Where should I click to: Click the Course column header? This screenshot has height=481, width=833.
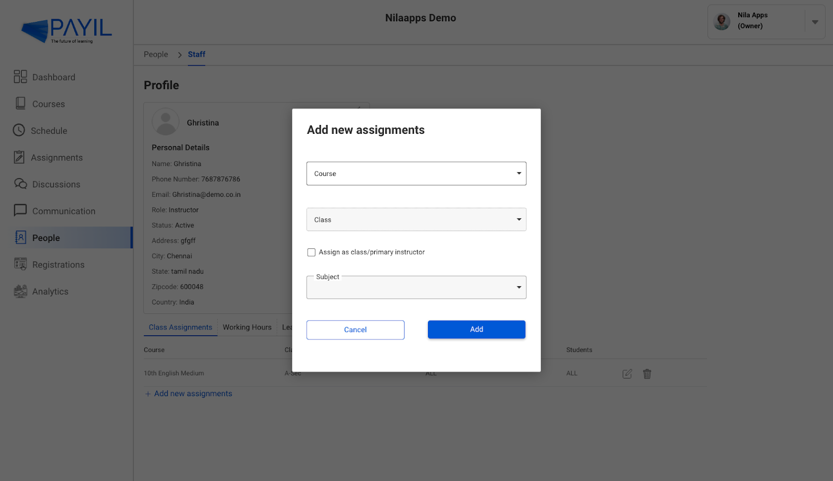(154, 350)
